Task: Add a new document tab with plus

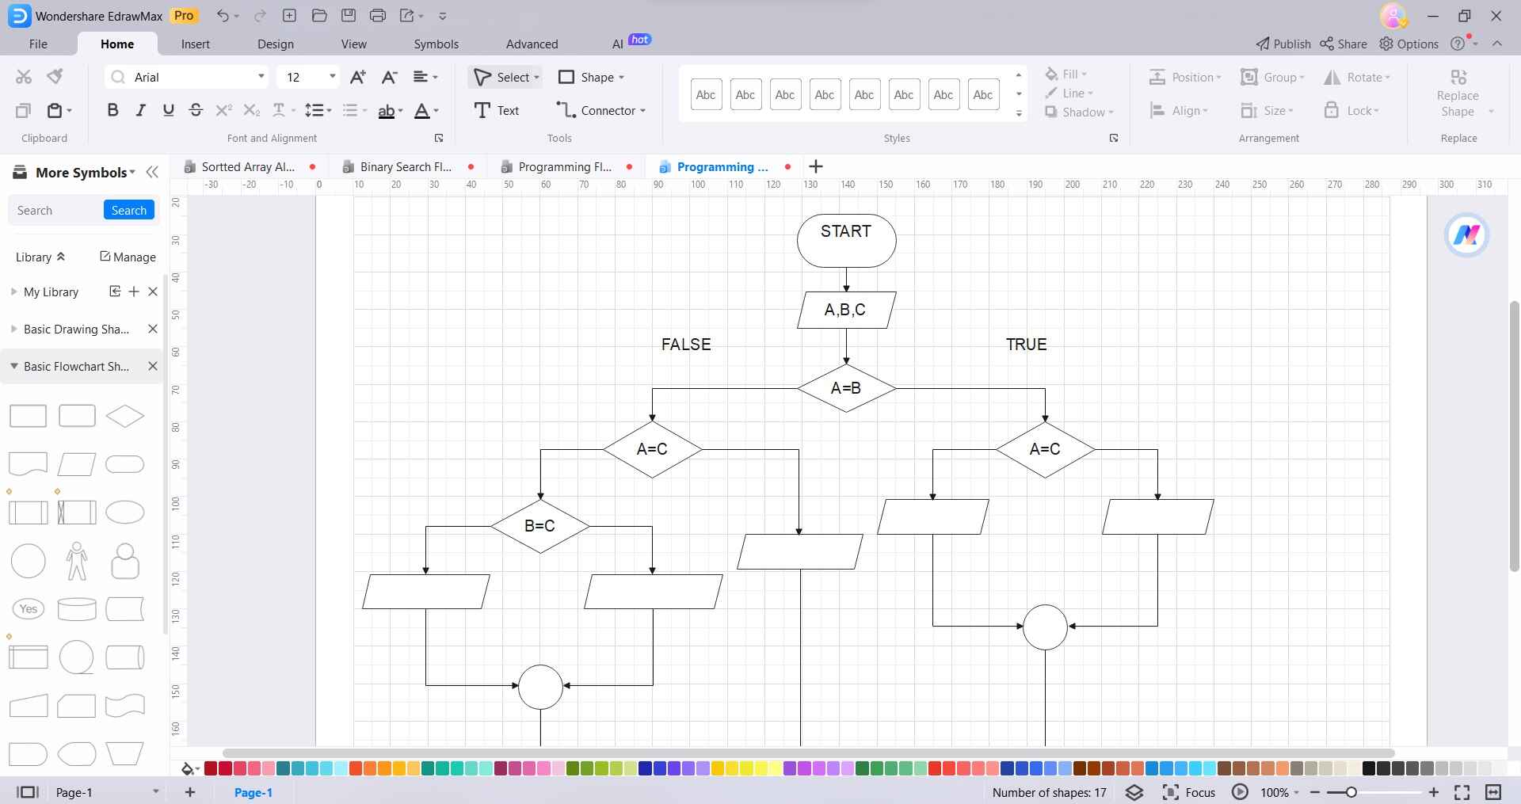Action: click(x=816, y=166)
